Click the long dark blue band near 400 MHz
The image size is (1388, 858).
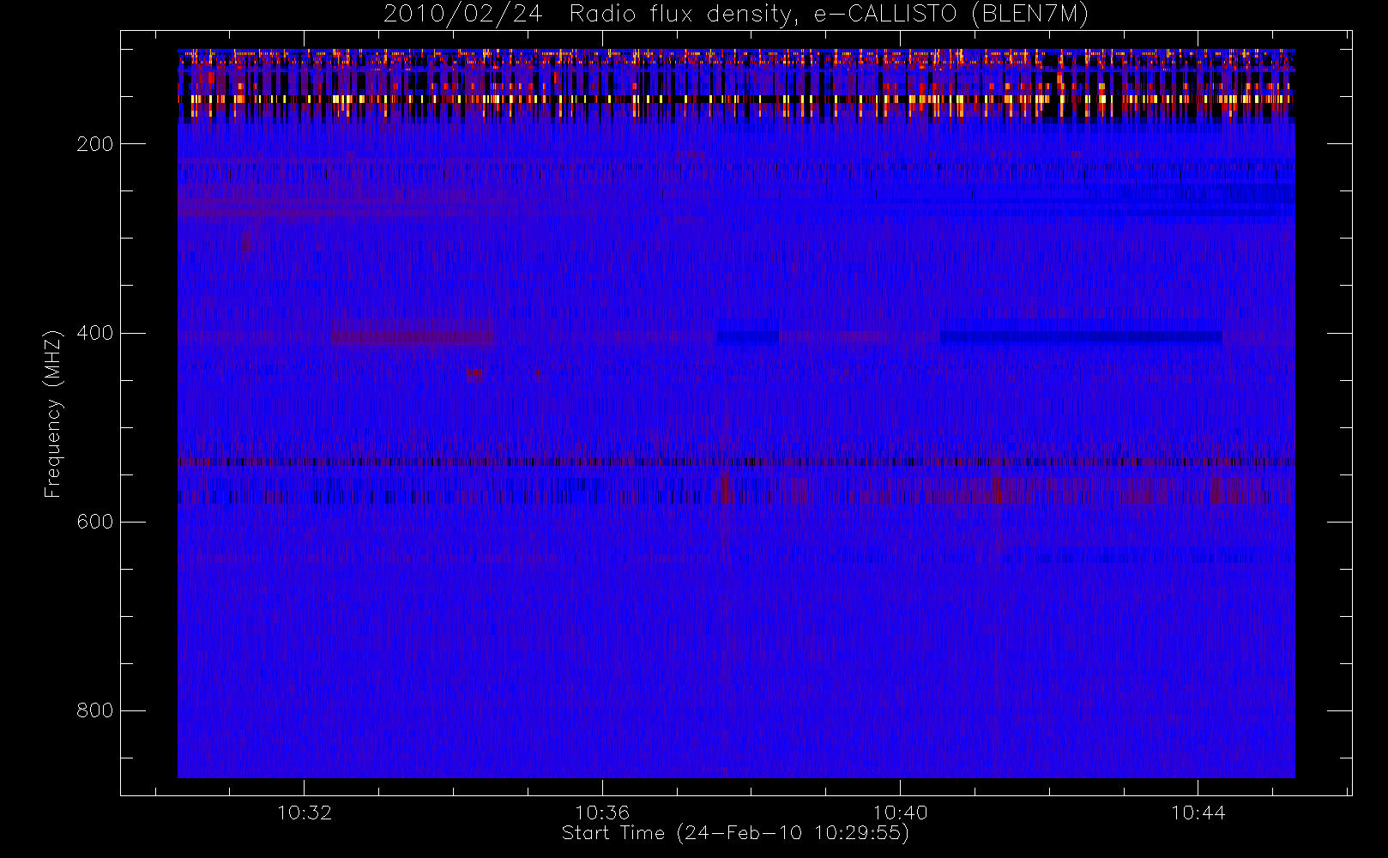point(1081,337)
